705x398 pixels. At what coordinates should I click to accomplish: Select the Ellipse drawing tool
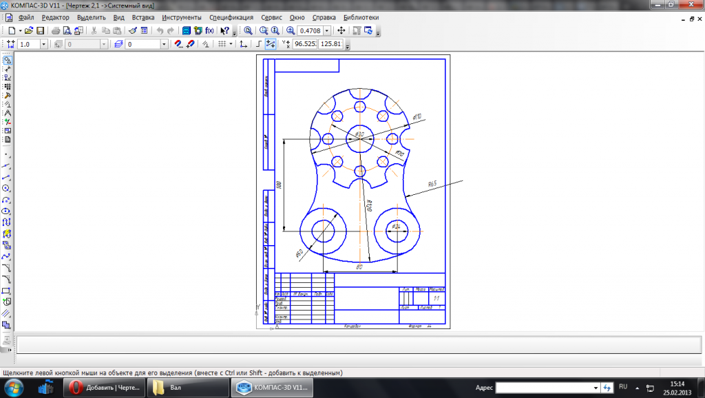pos(6,211)
